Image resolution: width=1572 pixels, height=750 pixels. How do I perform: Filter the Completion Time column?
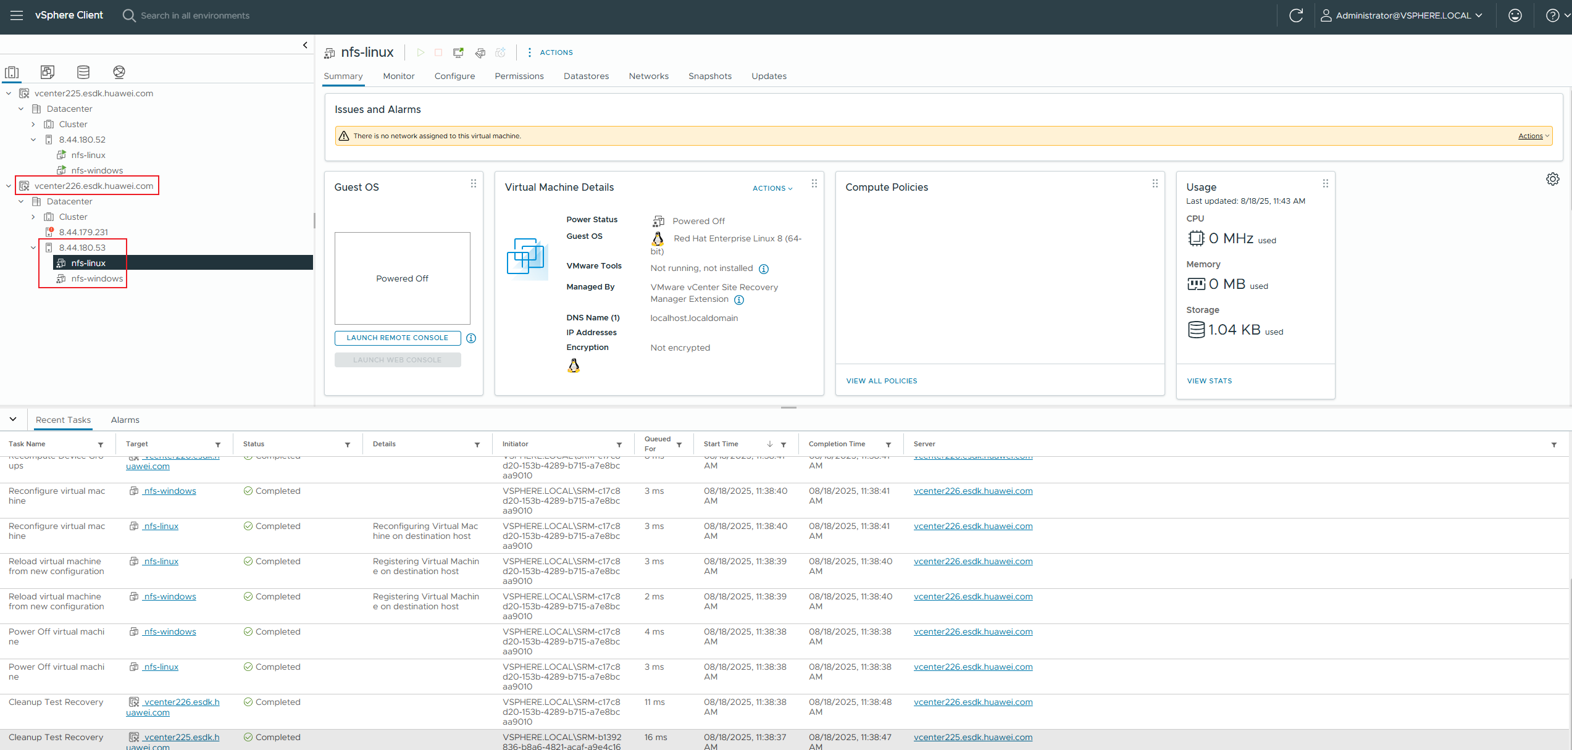[888, 444]
